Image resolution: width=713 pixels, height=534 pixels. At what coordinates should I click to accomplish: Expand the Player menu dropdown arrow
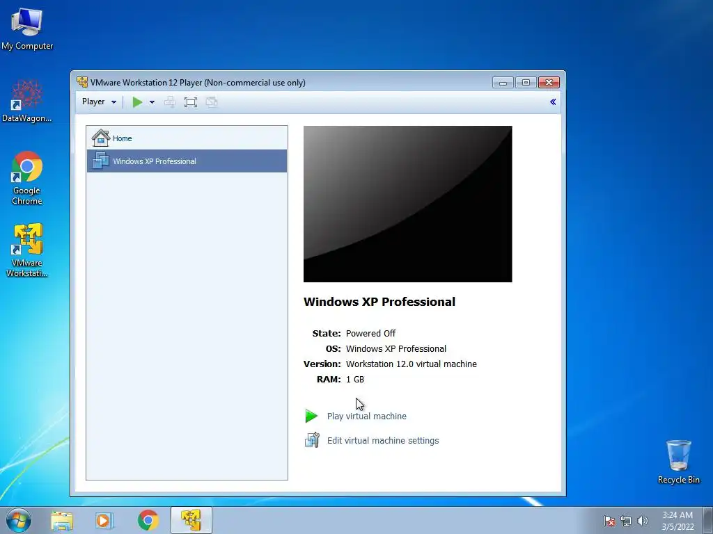click(x=113, y=102)
